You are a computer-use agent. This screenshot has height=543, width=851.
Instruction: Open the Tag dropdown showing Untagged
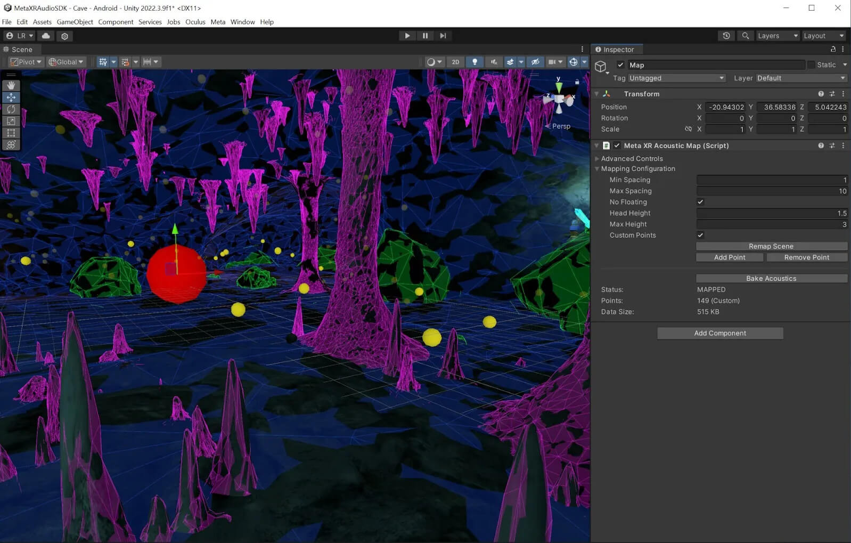click(676, 78)
